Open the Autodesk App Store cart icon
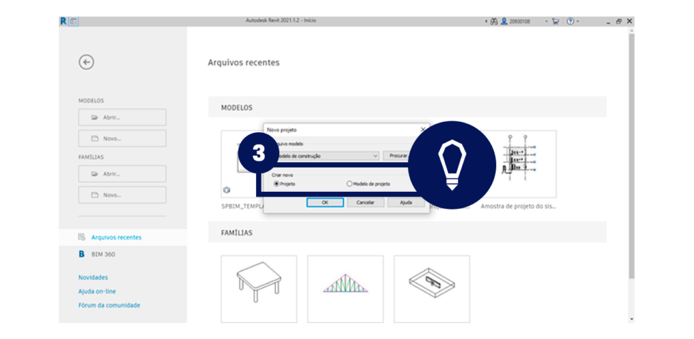 (x=556, y=21)
